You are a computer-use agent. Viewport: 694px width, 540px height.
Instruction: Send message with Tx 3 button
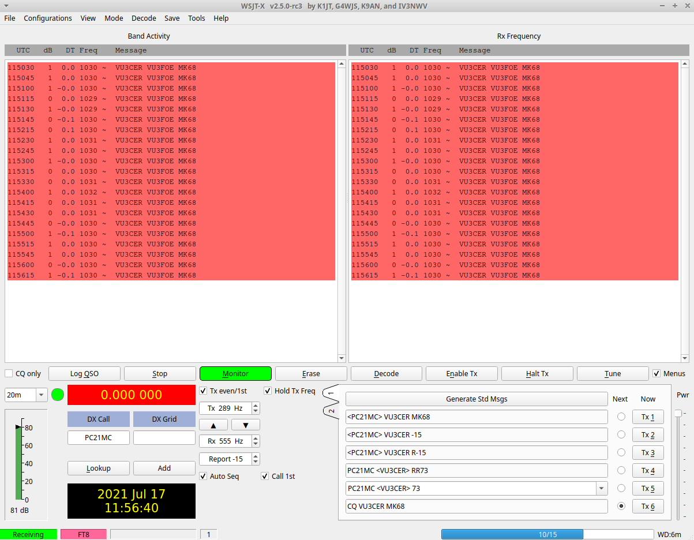[x=648, y=453]
